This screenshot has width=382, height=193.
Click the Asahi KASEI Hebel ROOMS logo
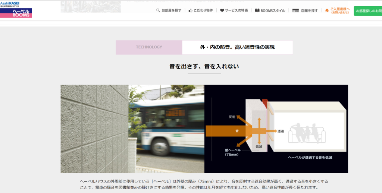tap(16, 10)
